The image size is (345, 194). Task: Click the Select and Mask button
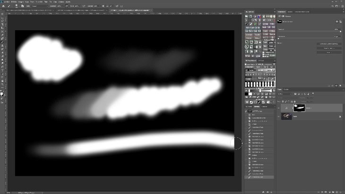coord(329,43)
